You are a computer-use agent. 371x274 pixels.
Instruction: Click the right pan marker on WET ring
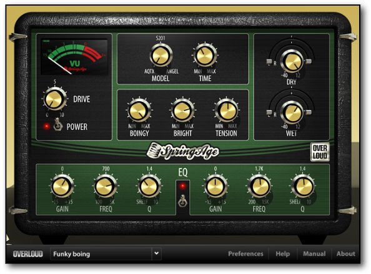coord(309,112)
